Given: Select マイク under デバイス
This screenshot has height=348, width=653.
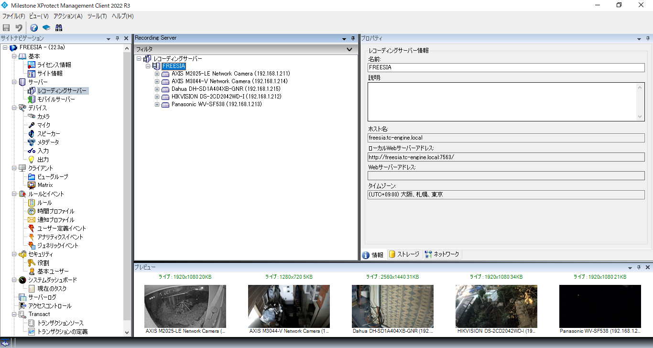Looking at the screenshot, I should 44,125.
